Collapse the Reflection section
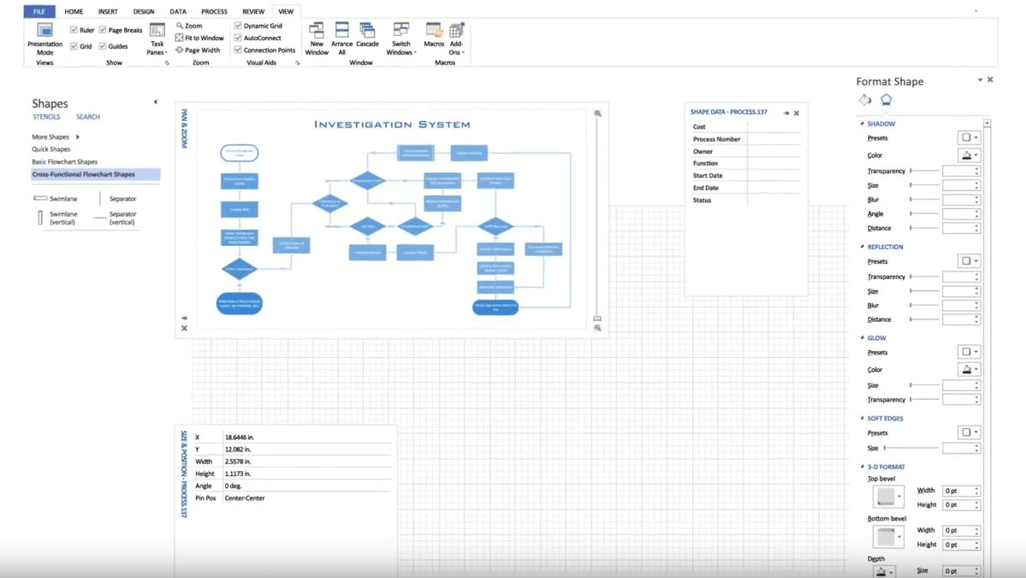The image size is (1026, 578). coord(862,247)
